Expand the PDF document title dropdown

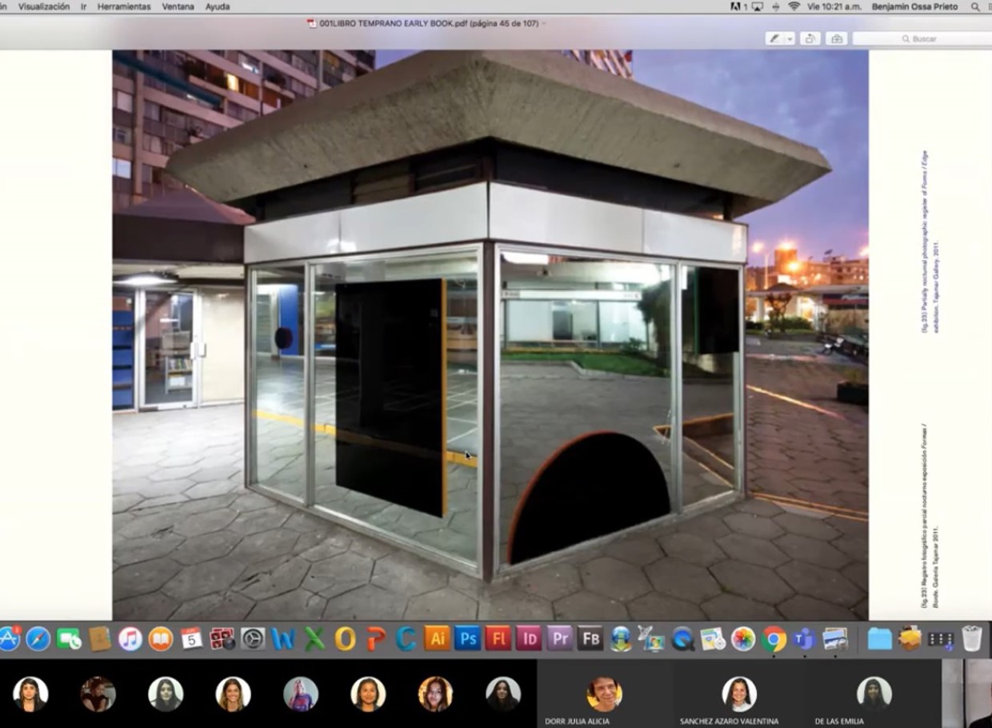pos(545,23)
